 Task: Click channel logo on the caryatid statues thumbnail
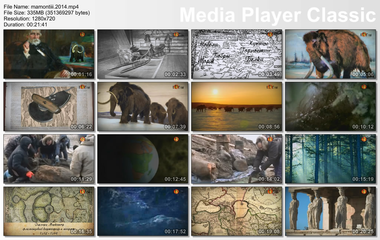pos(364,192)
